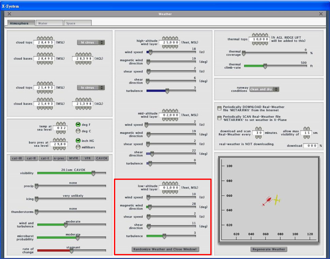Click the visibility slider handle
This screenshot has width=330, height=259.
point(93,173)
